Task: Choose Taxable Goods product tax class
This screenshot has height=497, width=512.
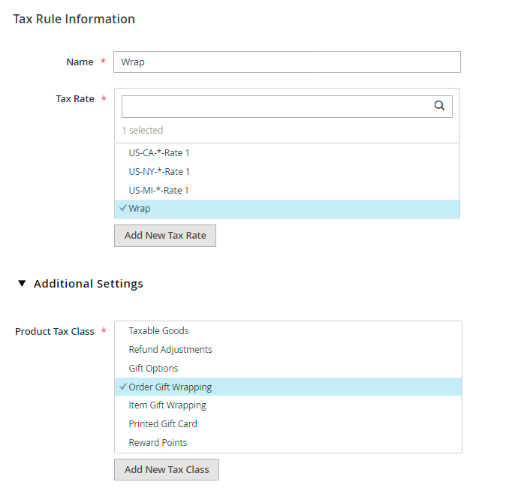Action: tap(158, 330)
